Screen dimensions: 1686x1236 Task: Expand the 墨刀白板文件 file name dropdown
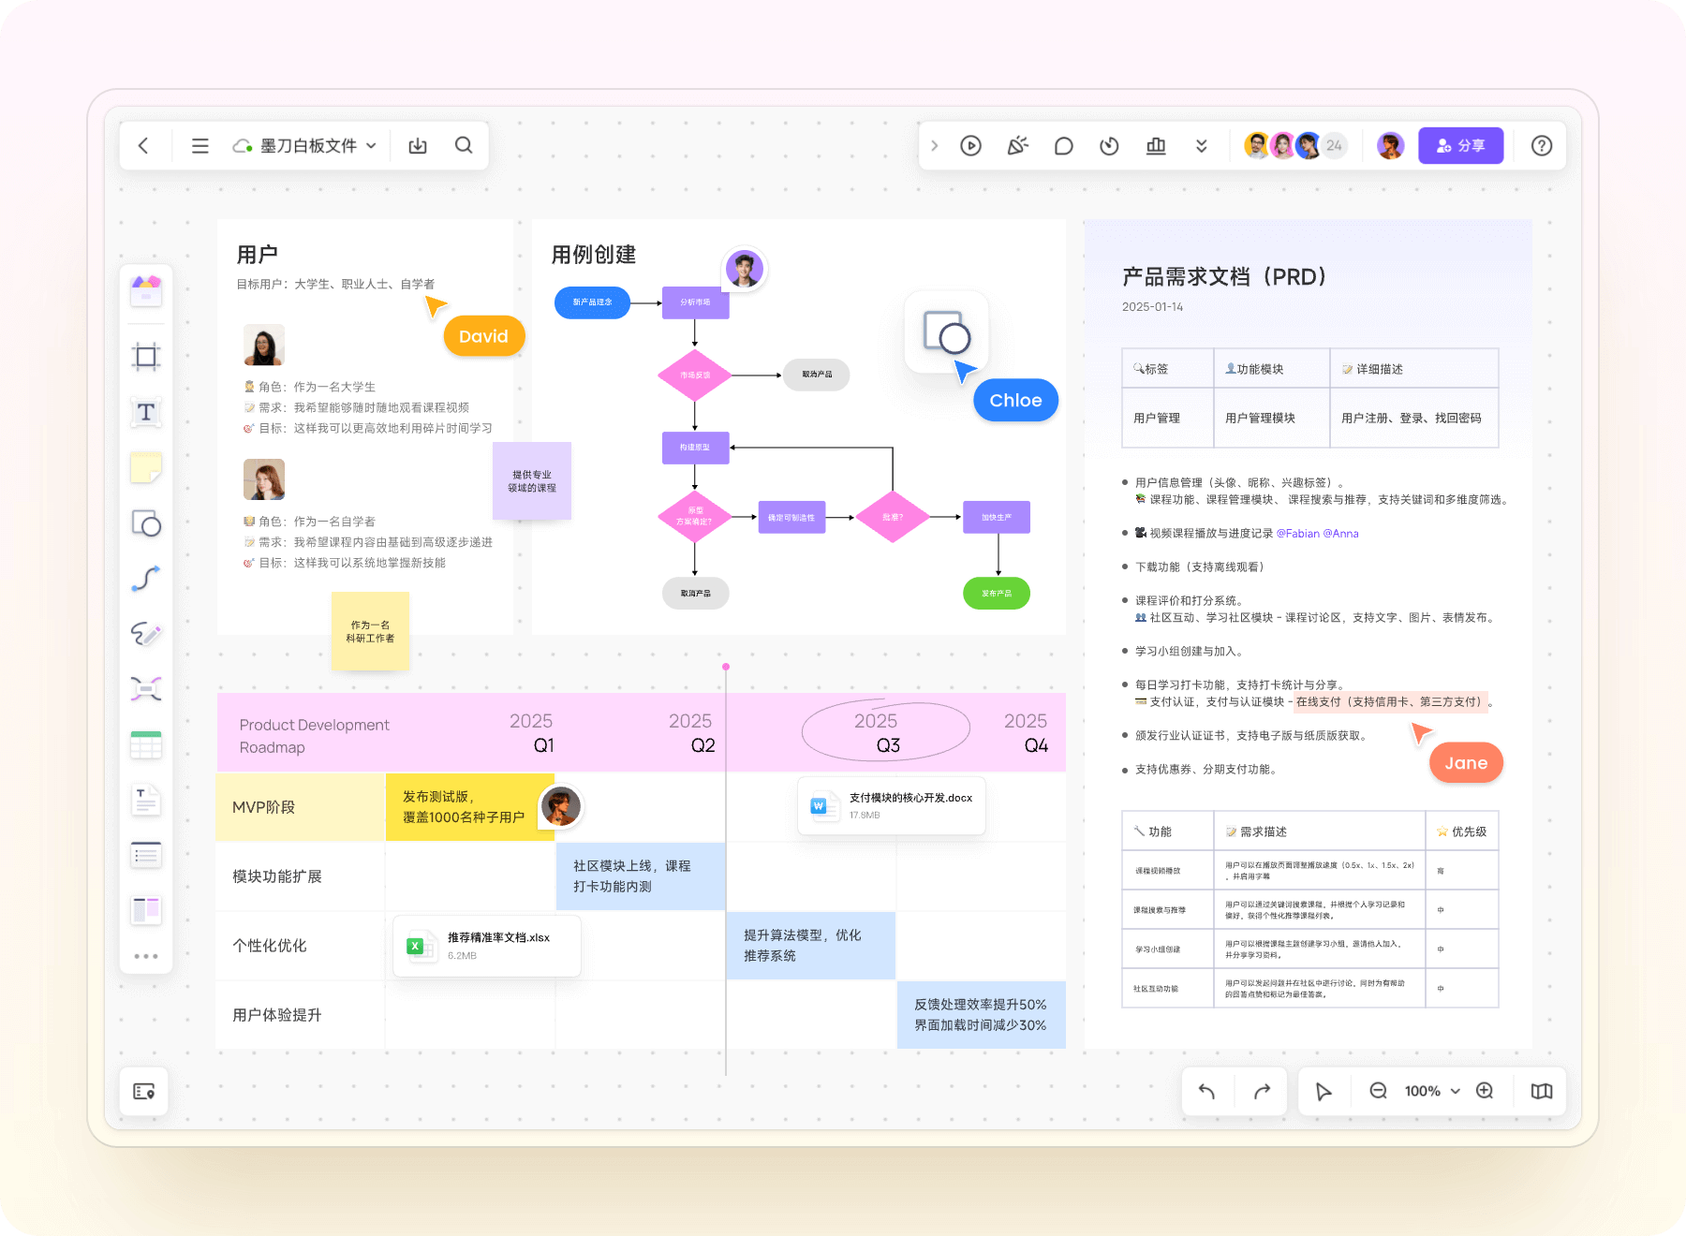pyautogui.click(x=371, y=146)
